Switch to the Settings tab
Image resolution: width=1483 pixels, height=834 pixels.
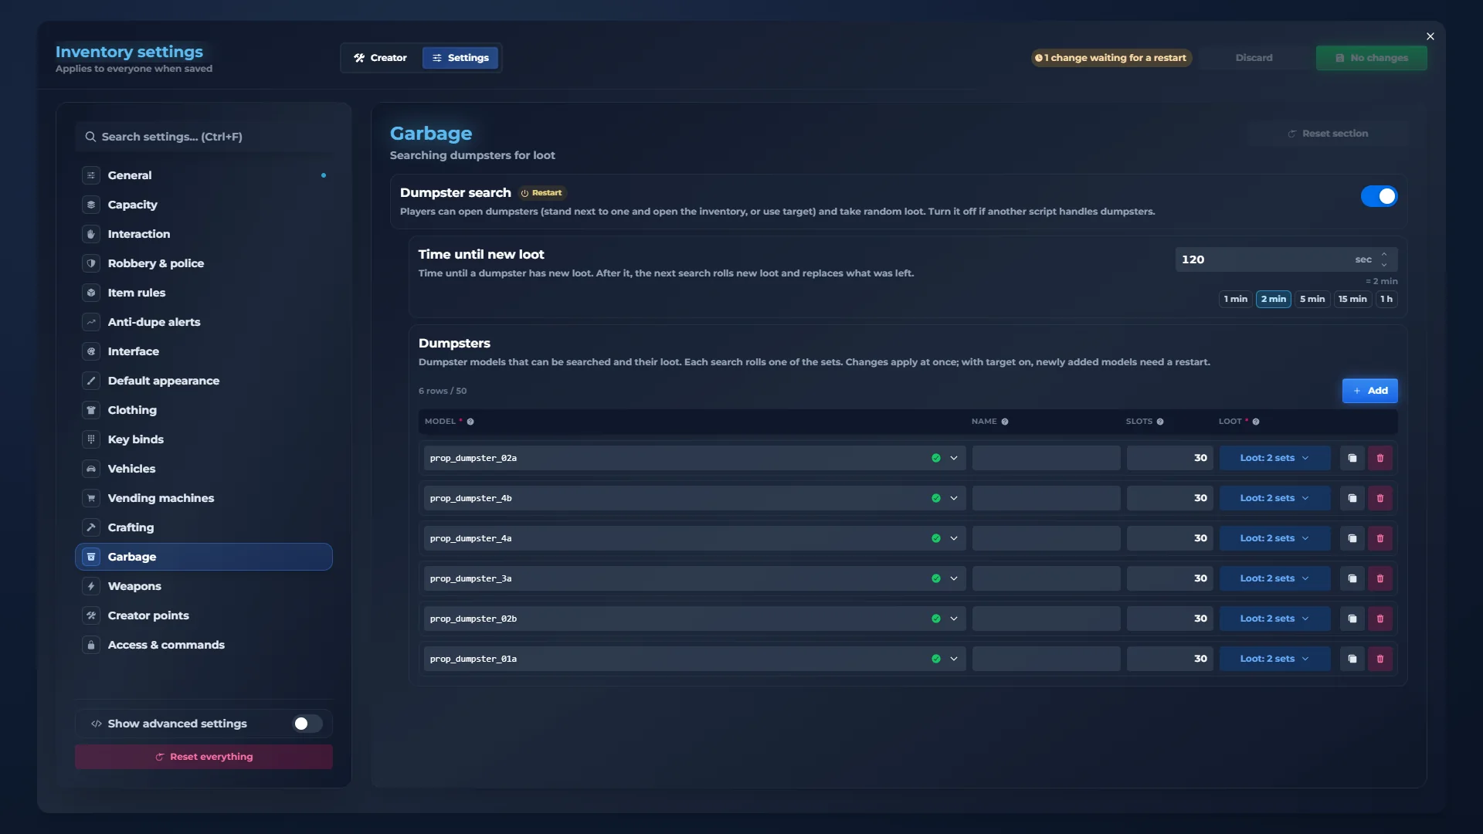tap(460, 58)
